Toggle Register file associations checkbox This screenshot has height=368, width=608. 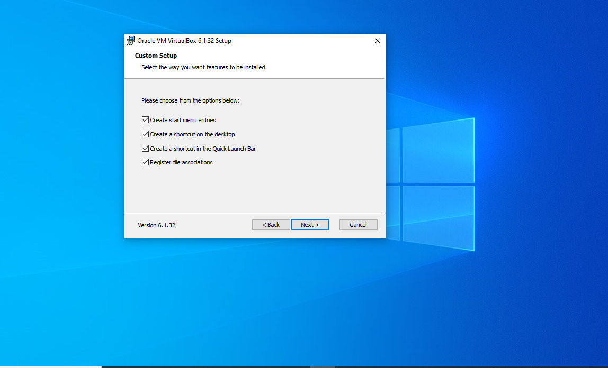tap(146, 162)
